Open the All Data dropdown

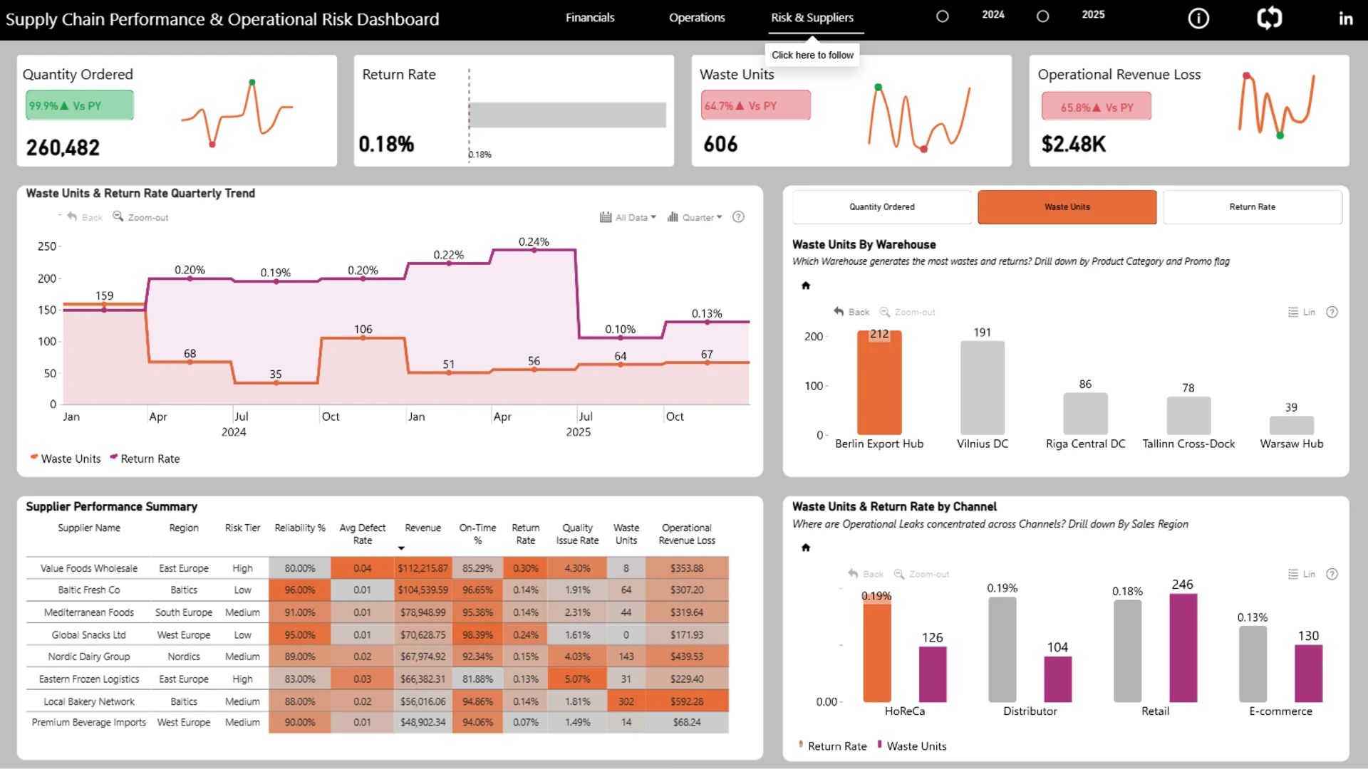[628, 217]
